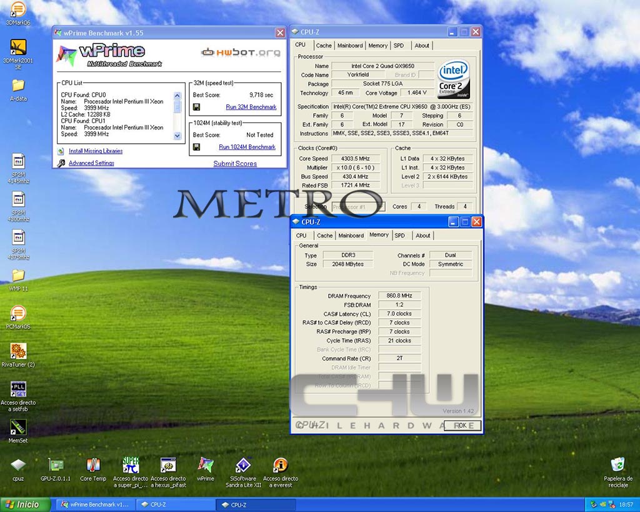Open the Papelera de reciclaje icon
Screen dimensions: 640x512
point(618,465)
